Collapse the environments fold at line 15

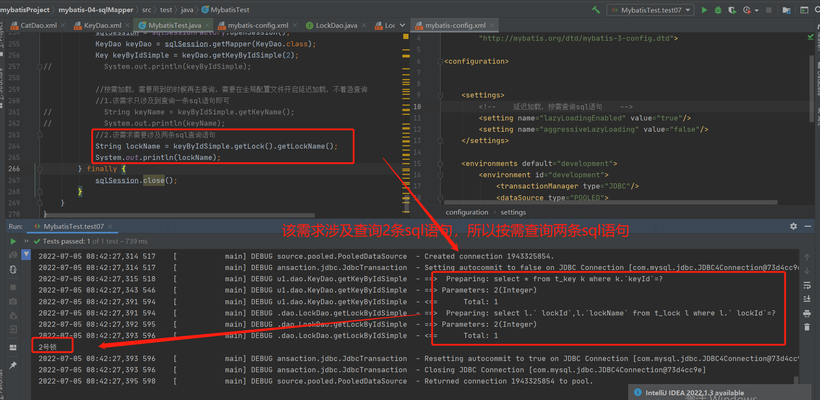point(440,164)
